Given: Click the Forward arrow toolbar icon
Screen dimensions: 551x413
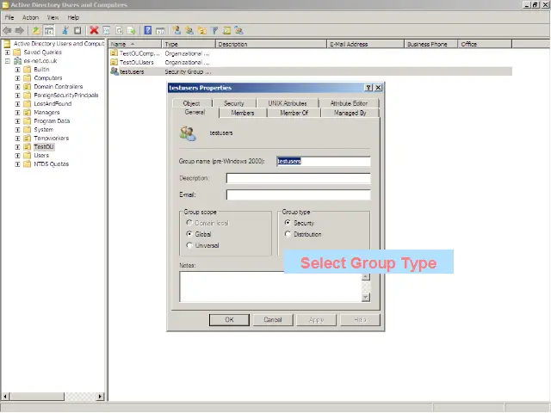Looking at the screenshot, I should point(19,31).
